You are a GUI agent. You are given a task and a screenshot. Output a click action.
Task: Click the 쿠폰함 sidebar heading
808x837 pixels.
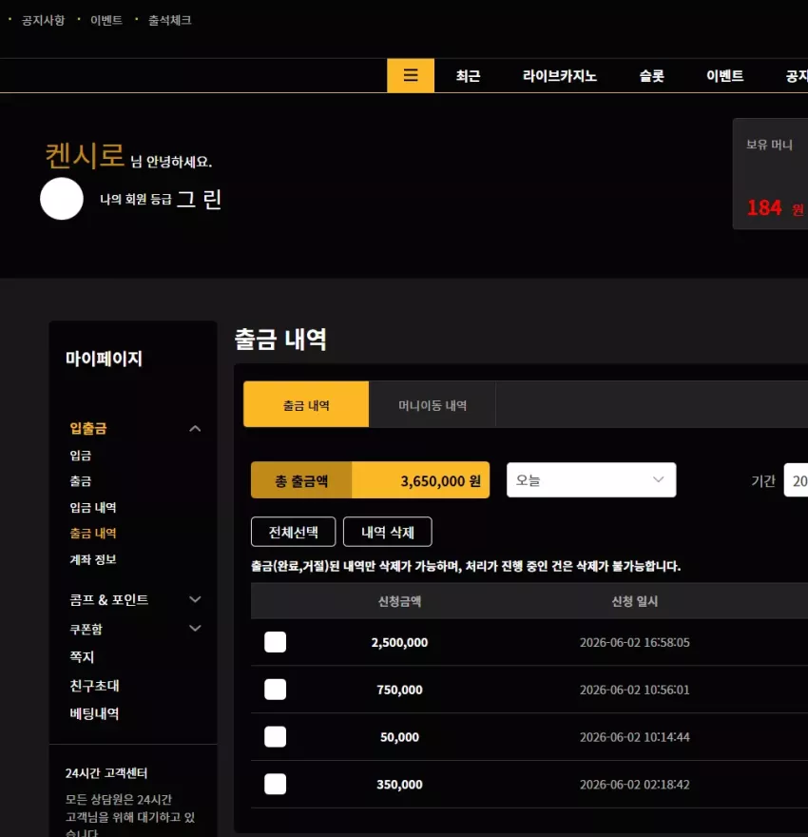[86, 629]
